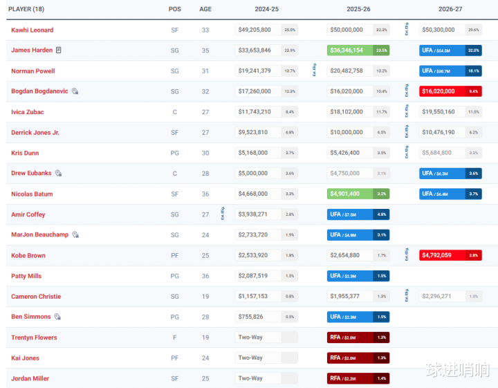Image resolution: width=498 pixels, height=388 pixels.
Task: Select Trentyn Flowers' Two-Way 2024-25 cell
Action: [x=266, y=338]
